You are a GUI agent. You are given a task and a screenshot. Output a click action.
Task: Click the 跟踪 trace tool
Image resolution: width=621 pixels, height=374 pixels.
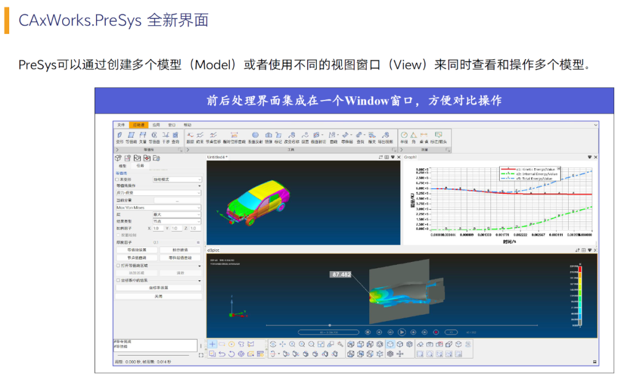click(190, 137)
